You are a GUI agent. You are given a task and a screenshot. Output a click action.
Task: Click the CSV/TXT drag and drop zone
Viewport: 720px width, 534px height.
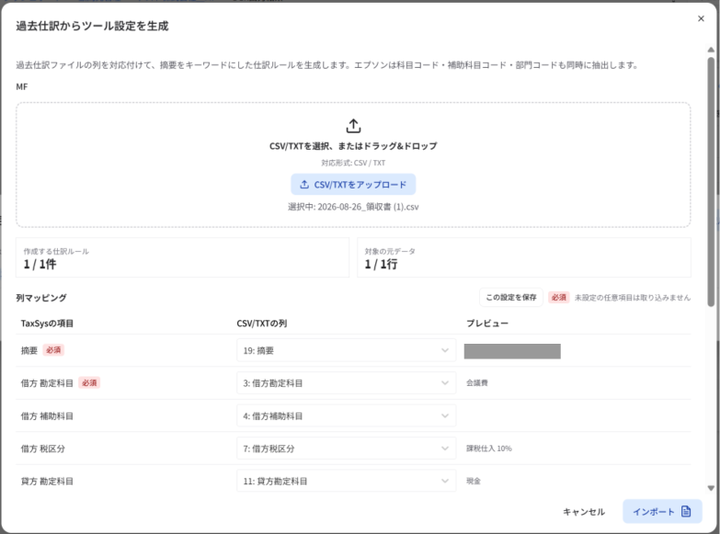pos(353,165)
